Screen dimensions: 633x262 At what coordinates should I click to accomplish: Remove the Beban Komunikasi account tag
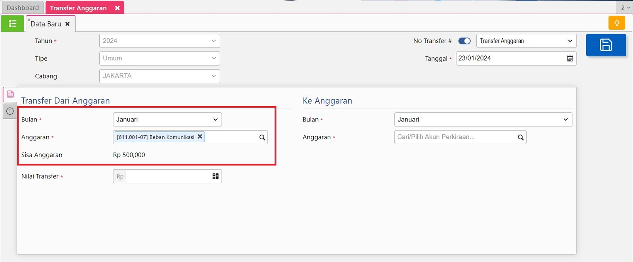200,137
